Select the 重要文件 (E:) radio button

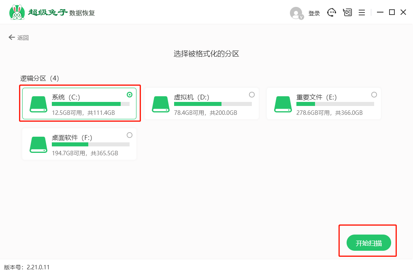374,95
